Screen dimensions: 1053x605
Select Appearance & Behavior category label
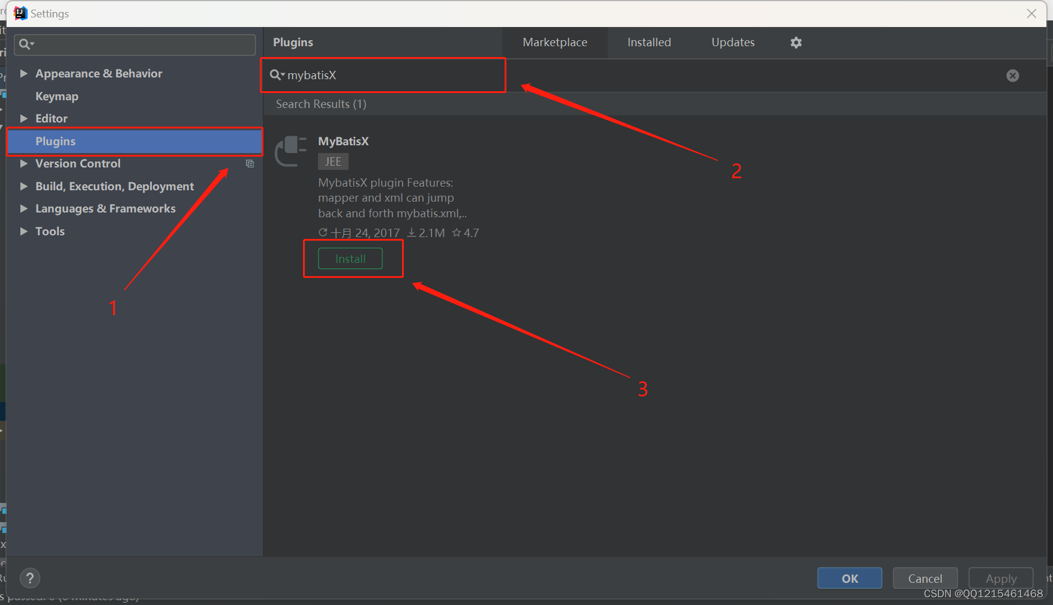click(99, 73)
